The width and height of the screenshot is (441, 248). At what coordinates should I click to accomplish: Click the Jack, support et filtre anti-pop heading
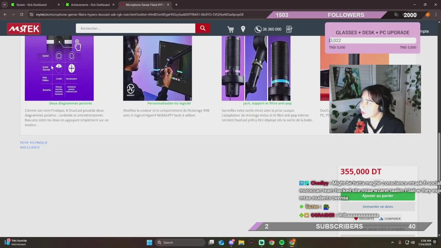pyautogui.click(x=267, y=103)
